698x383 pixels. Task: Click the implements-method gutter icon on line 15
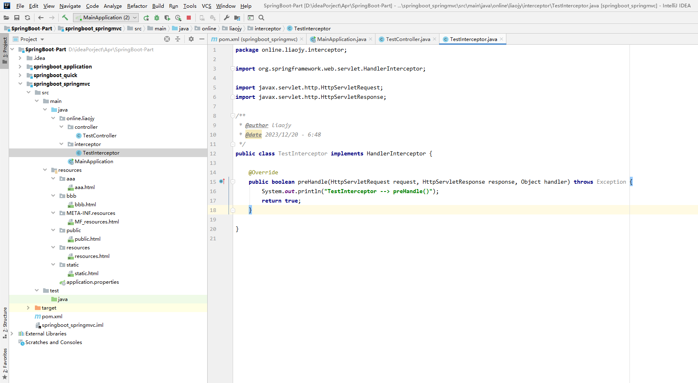[222, 182]
